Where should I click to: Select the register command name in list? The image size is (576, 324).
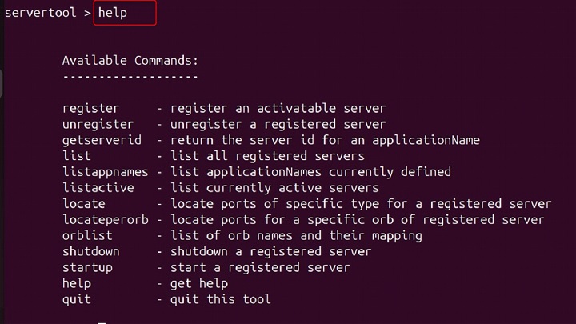pos(90,108)
